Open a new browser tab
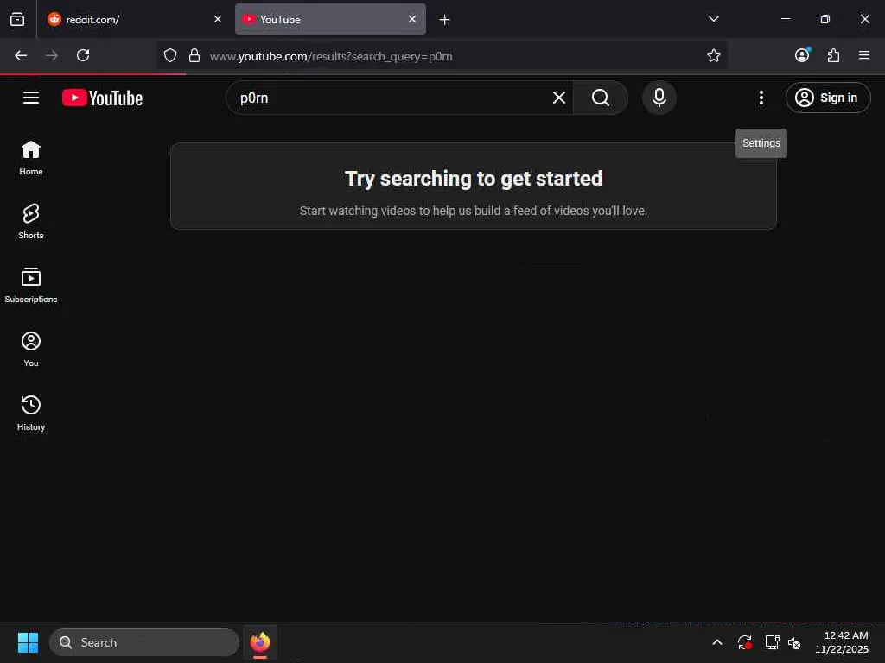This screenshot has height=663, width=885. [444, 20]
